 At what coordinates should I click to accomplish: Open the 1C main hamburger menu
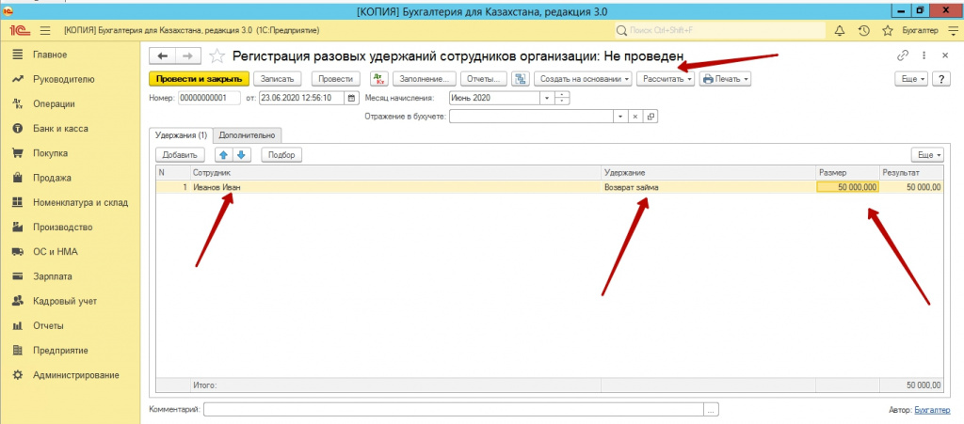click(x=45, y=31)
